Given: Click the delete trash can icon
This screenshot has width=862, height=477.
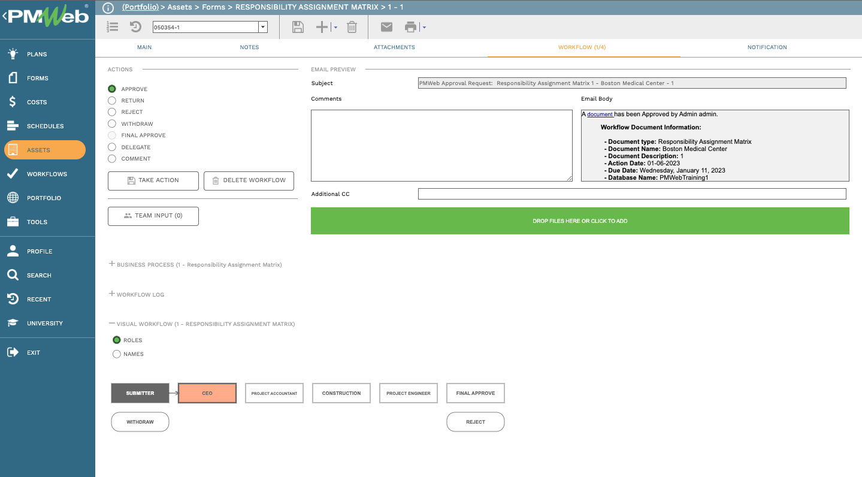Looking at the screenshot, I should coord(352,27).
